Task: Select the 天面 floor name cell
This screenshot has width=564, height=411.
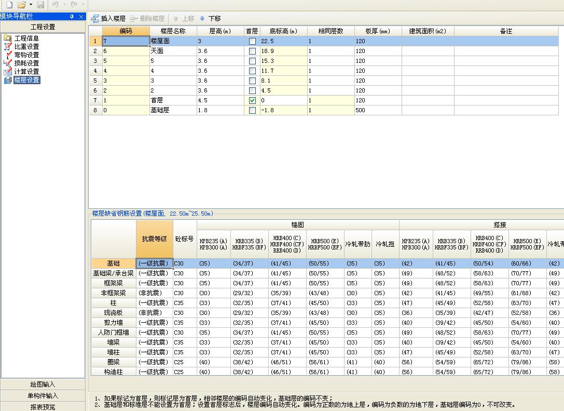Action: coord(173,51)
